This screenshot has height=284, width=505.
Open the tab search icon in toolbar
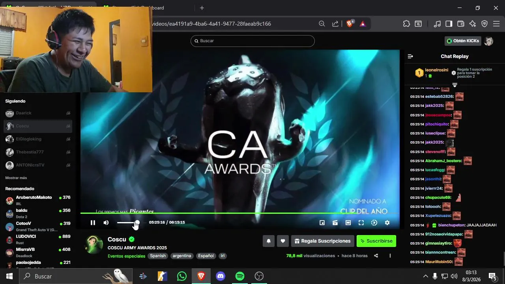[x=418, y=24]
